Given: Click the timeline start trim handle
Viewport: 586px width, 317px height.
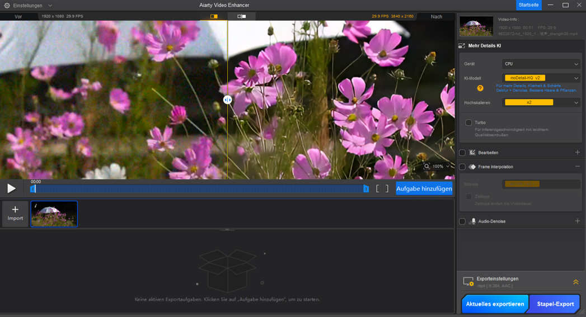Looking at the screenshot, I should 33,189.
